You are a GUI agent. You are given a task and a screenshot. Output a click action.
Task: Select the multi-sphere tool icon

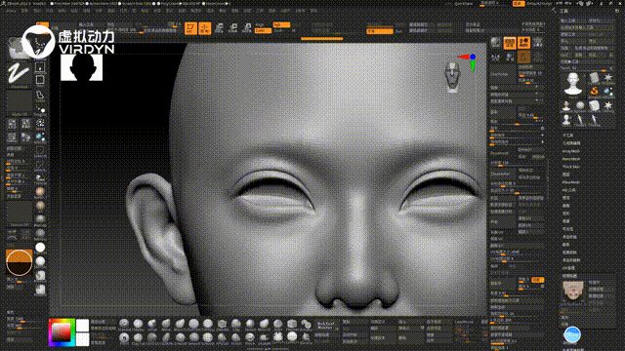[607, 91]
